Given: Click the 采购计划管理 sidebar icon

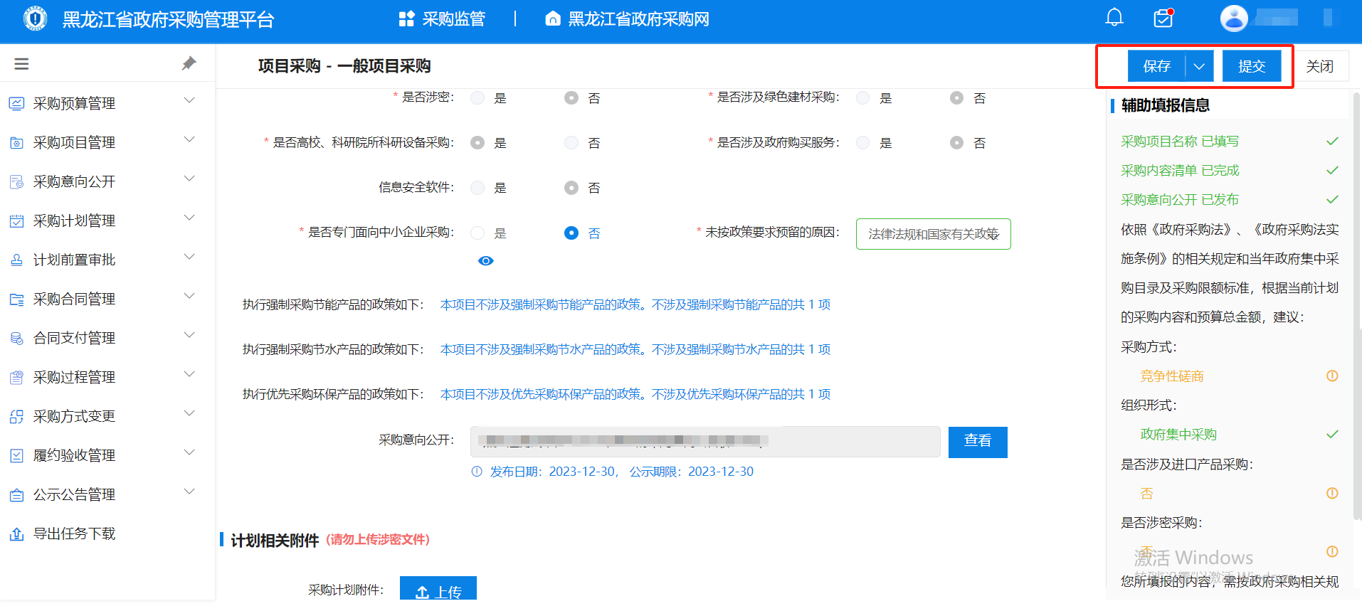Looking at the screenshot, I should (16, 221).
